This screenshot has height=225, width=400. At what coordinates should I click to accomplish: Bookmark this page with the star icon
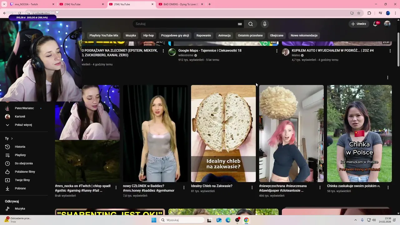click(x=359, y=13)
